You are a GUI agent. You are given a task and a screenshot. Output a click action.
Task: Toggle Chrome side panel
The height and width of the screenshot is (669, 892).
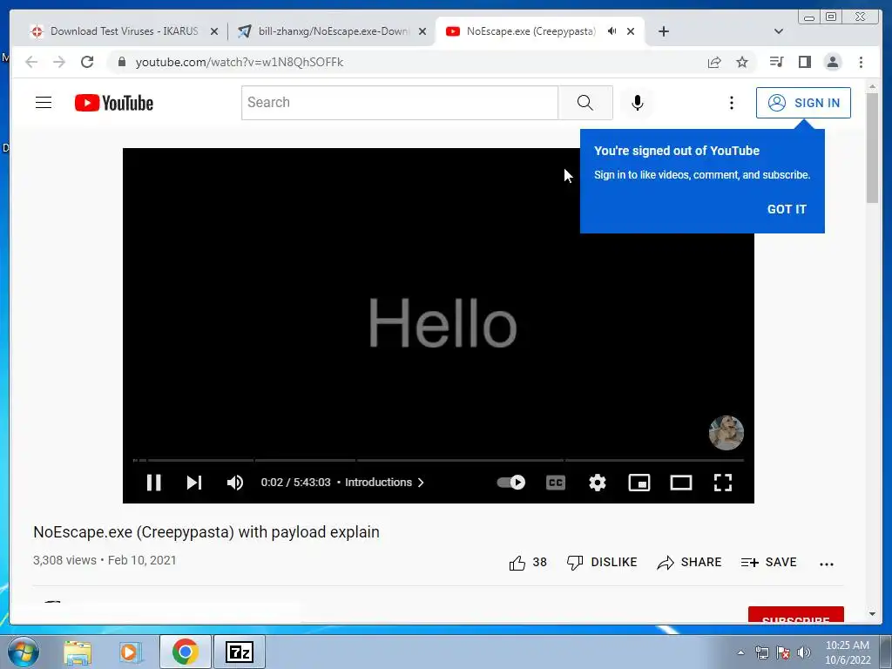pyautogui.click(x=804, y=62)
